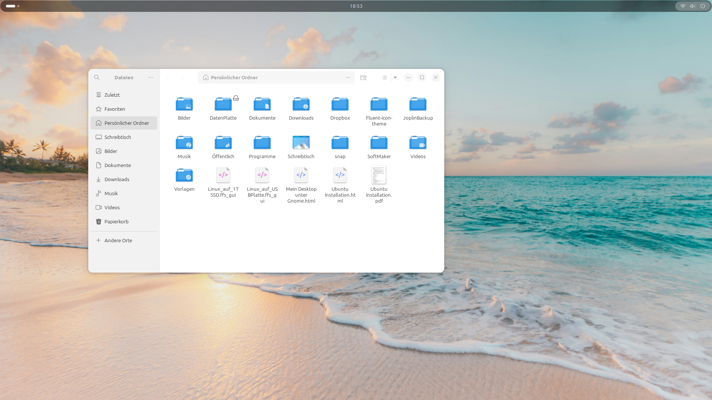
Task: Open Papierkorb in the sidebar
Action: 124,221
